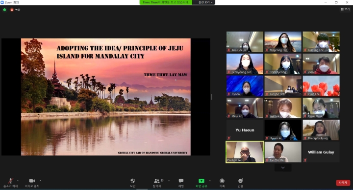Click the green Share Screen icon
Viewport: 353px width, 190px height.
click(202, 181)
